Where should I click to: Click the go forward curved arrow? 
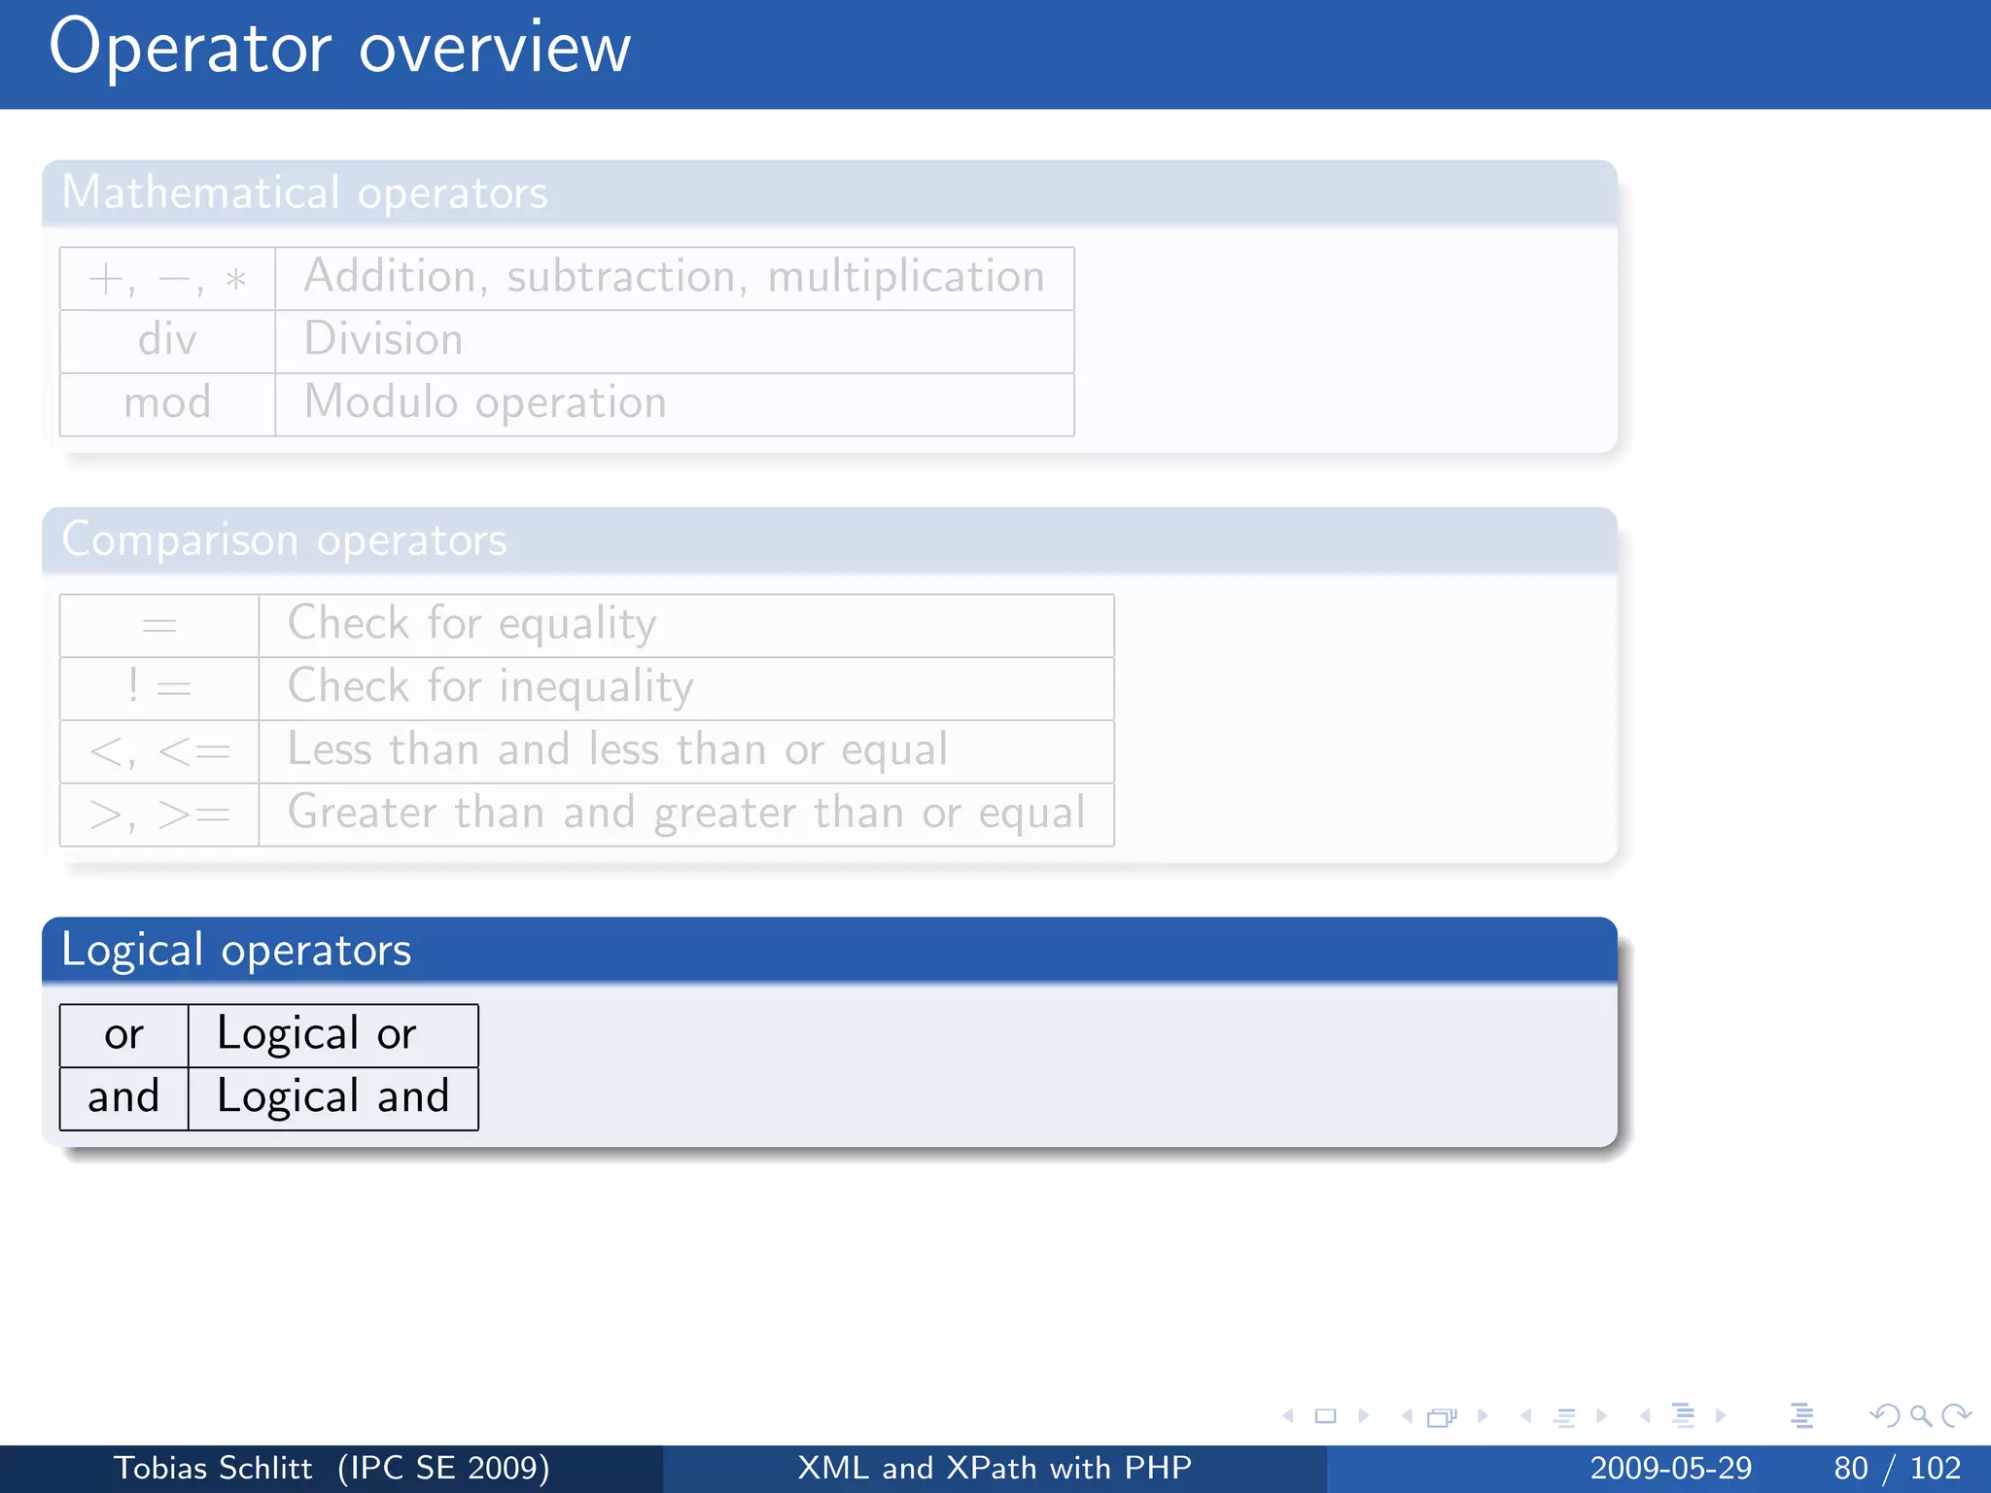tap(1956, 1416)
